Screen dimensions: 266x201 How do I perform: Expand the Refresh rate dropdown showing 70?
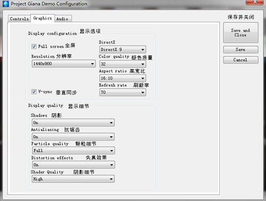123,92
